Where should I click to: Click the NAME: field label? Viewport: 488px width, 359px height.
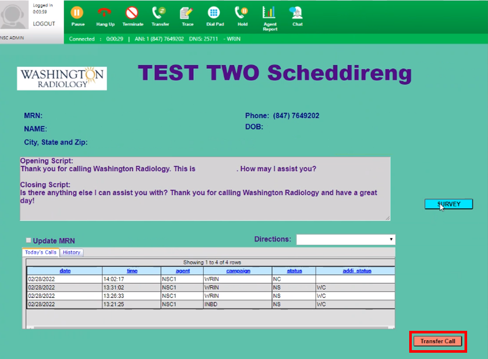(x=35, y=129)
